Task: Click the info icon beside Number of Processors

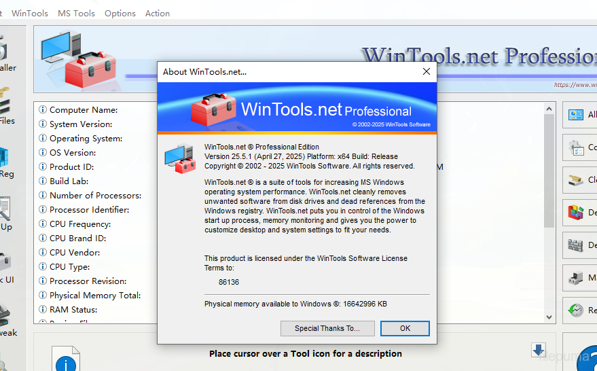Action: click(43, 196)
